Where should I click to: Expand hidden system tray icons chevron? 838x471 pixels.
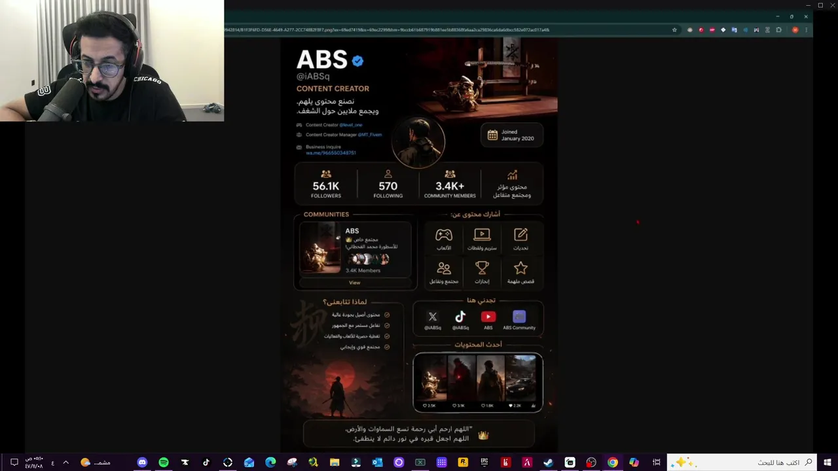[65, 462]
